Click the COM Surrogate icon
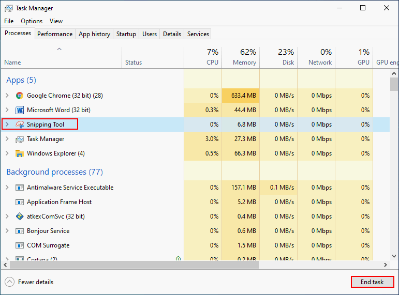This screenshot has height=295, width=399. point(20,245)
